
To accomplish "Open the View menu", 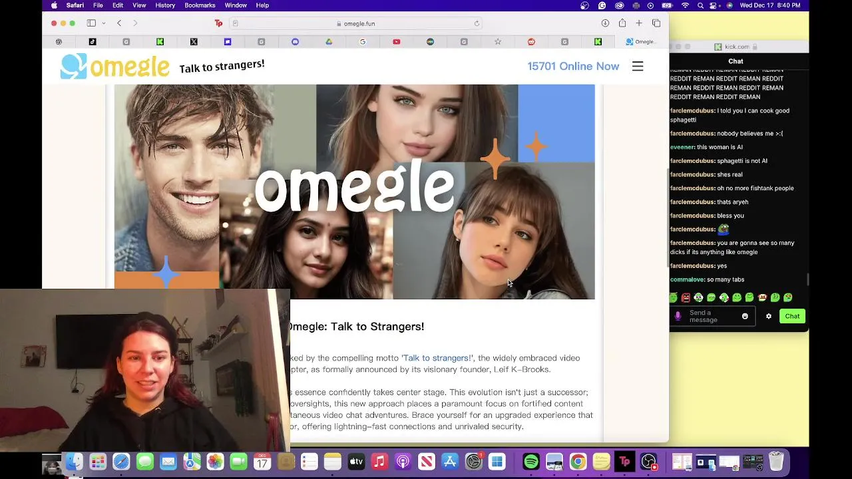I will [139, 5].
